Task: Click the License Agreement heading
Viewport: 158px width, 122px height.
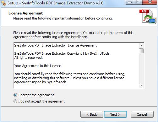Action: pyautogui.click(x=26, y=13)
